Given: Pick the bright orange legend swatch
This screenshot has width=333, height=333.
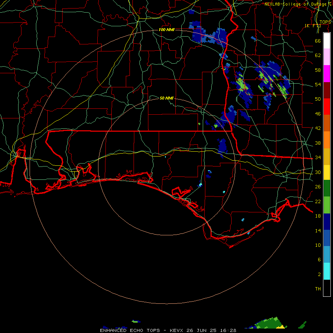Looking at the screenshot, I should click(327, 140).
